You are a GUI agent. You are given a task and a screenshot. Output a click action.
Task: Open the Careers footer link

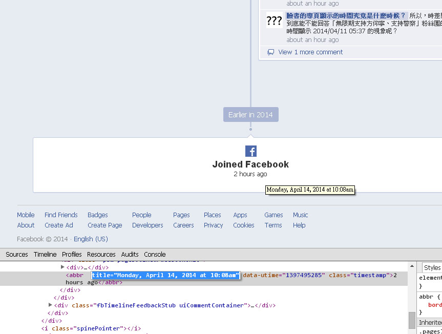tap(183, 225)
